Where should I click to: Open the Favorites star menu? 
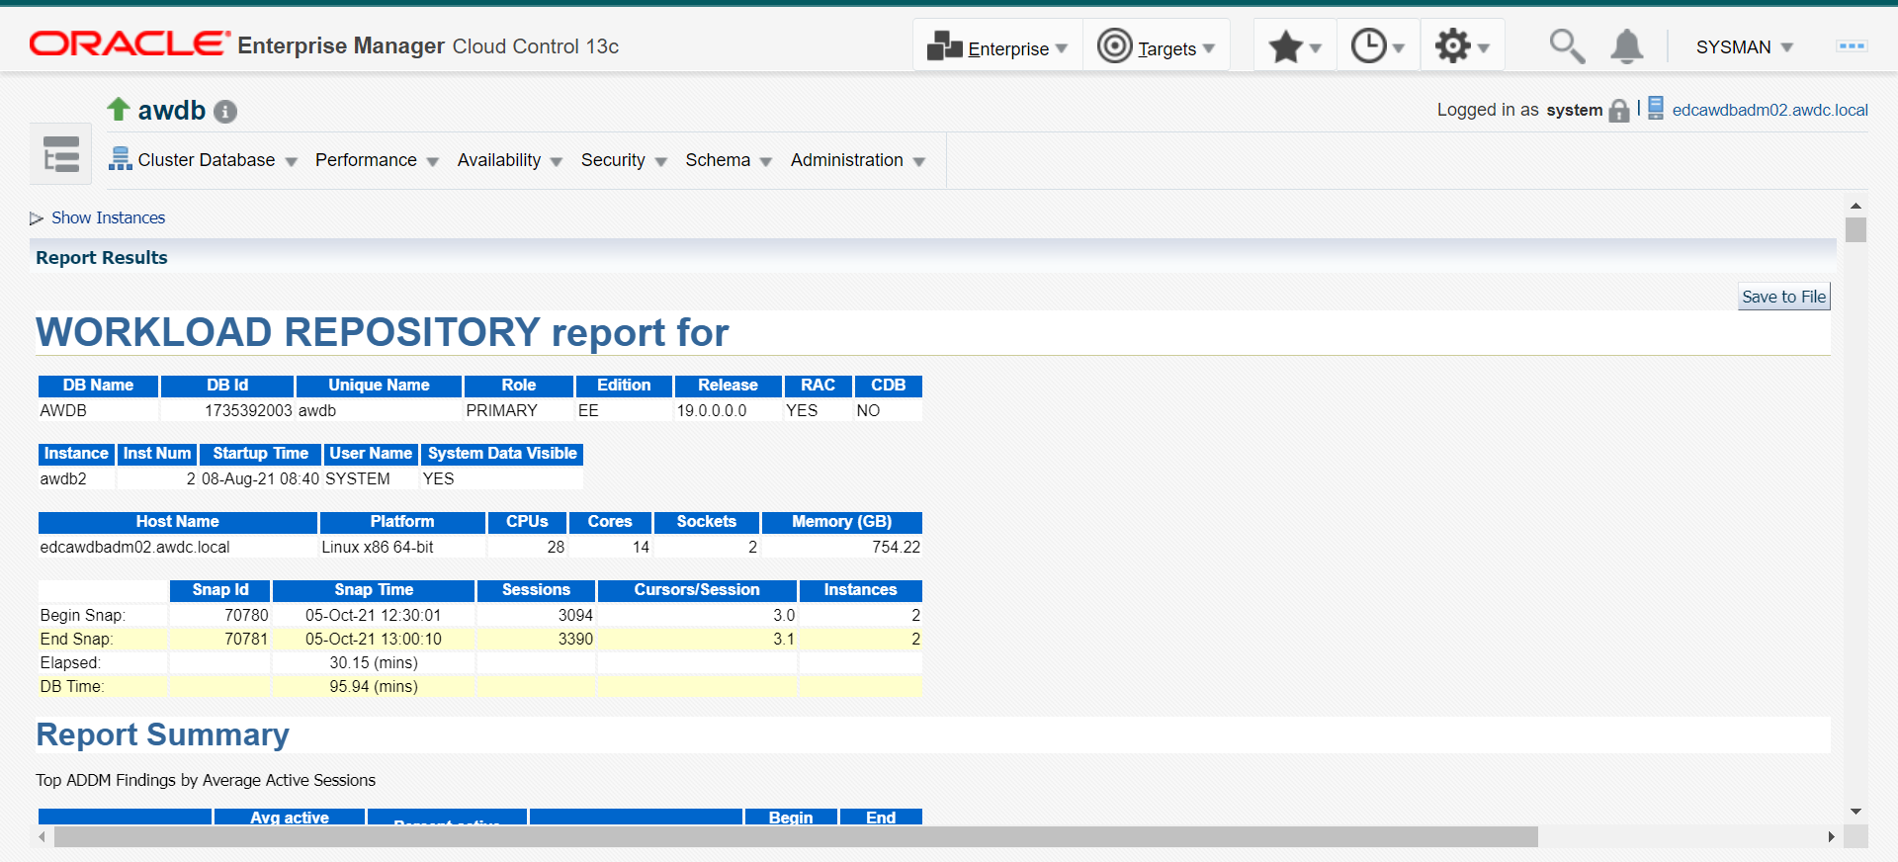point(1294,46)
